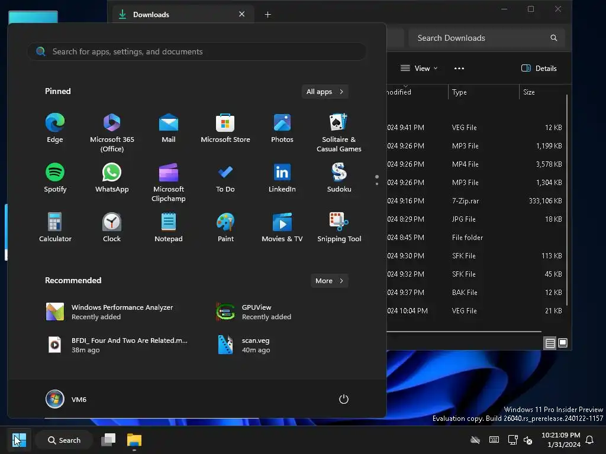
Task: Add a new File Explorer tab
Action: click(x=267, y=15)
